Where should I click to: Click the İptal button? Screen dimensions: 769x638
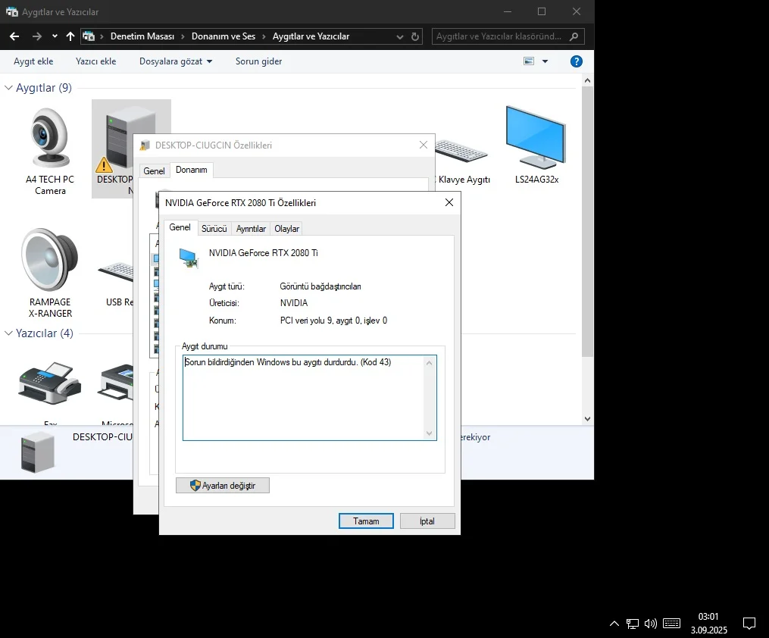(427, 521)
